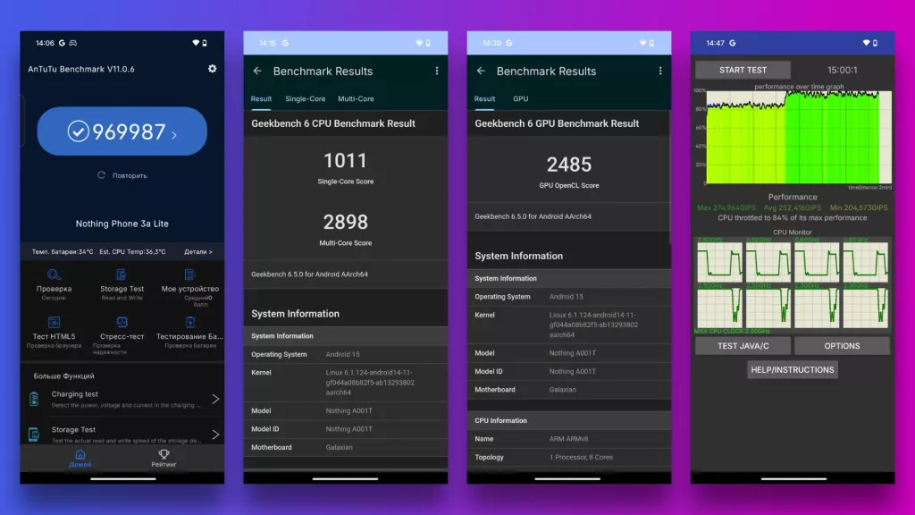This screenshot has height=515, width=915.
Task: Tap the performance over time graph
Action: point(798,137)
